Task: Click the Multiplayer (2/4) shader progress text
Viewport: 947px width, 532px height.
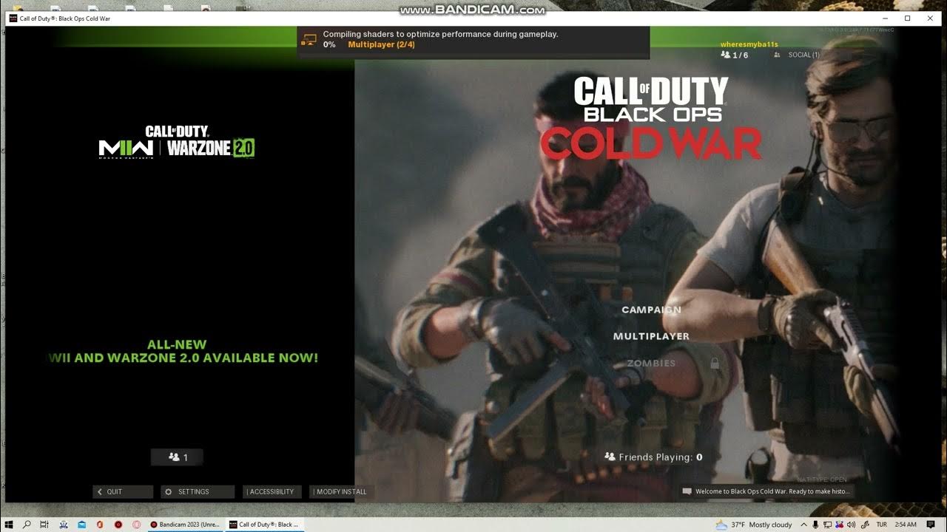Action: pyautogui.click(x=381, y=44)
